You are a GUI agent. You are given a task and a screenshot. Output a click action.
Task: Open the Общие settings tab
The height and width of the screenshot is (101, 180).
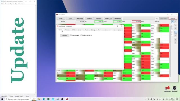[99, 30]
